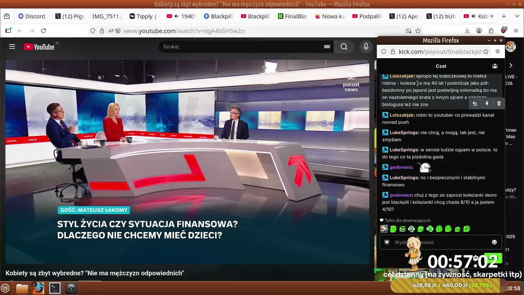Open the Kick popout Firefox hamburger menu
Screen dimensions: 524x295
[498, 51]
